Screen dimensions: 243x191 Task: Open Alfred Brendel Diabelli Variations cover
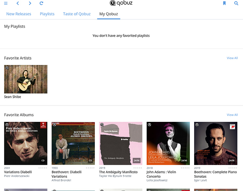click(73, 143)
